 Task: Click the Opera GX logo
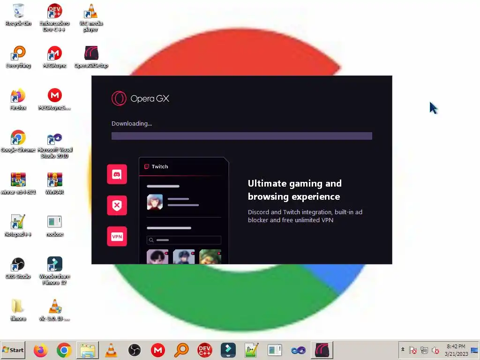click(141, 98)
